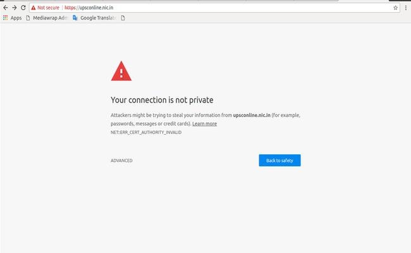Viewport: 411px width, 253px height.
Task: Click the upsconline.nic.in text in address bar
Action: coord(96,8)
